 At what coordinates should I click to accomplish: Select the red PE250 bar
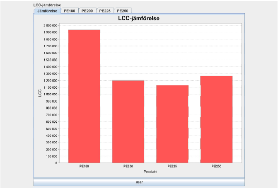[216, 119]
